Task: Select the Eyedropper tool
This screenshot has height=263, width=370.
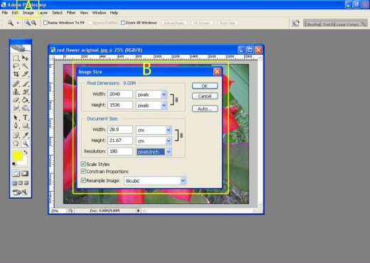Action: 25,135
